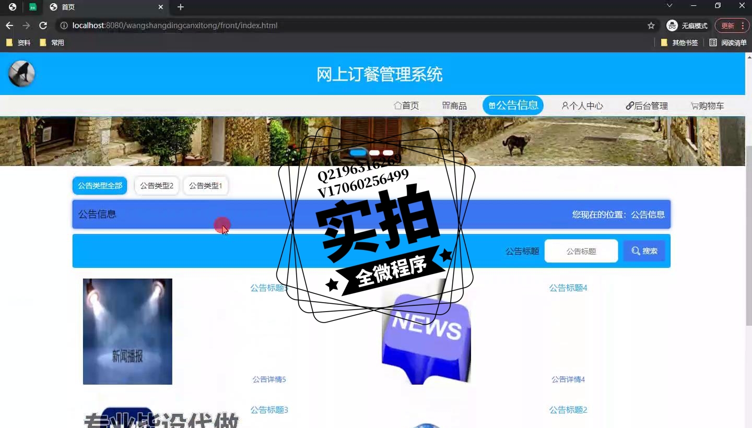Open 后台管理 in the navigation
This screenshot has width=752, height=428.
647,106
